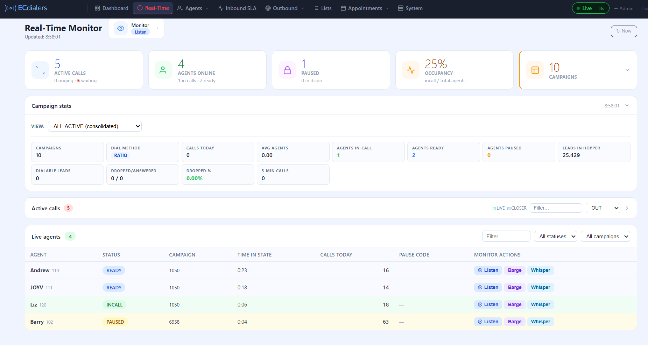Click the Admin logout link
The width and height of the screenshot is (648, 345).
pyautogui.click(x=624, y=8)
